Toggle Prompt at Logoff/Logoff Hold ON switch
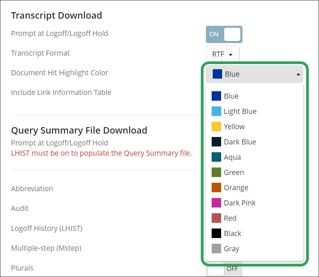 point(224,35)
